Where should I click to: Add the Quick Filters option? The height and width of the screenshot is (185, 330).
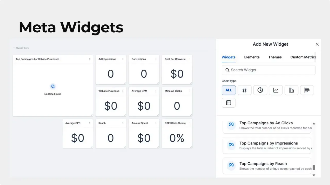[21, 48]
